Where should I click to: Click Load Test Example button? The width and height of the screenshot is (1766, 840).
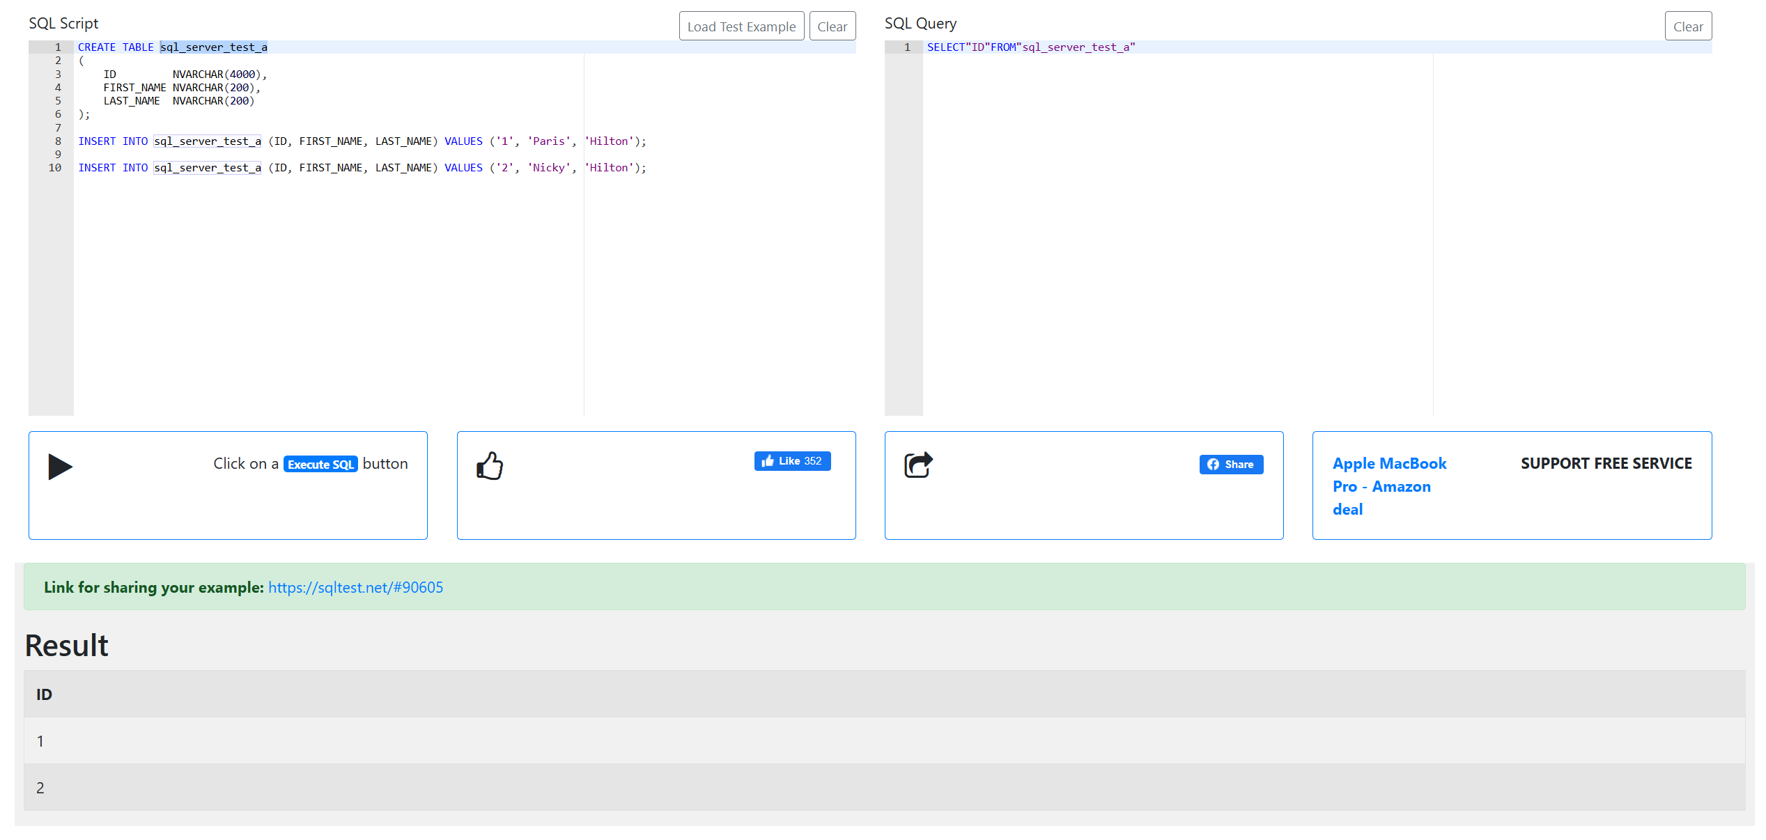(x=741, y=26)
